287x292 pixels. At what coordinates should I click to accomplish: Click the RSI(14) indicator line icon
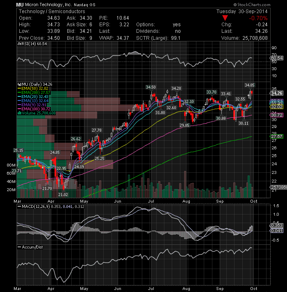(x=19, y=44)
